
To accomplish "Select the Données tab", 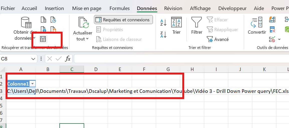I will pos(147,8).
